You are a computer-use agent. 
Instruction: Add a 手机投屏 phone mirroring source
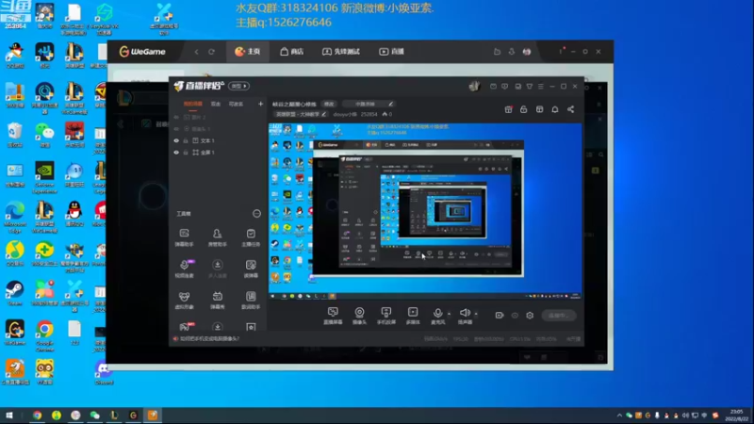coord(386,316)
